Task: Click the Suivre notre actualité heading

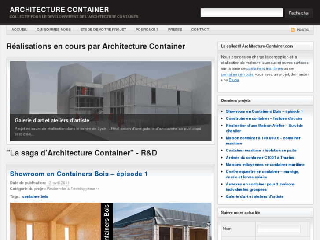Action: click(240, 213)
